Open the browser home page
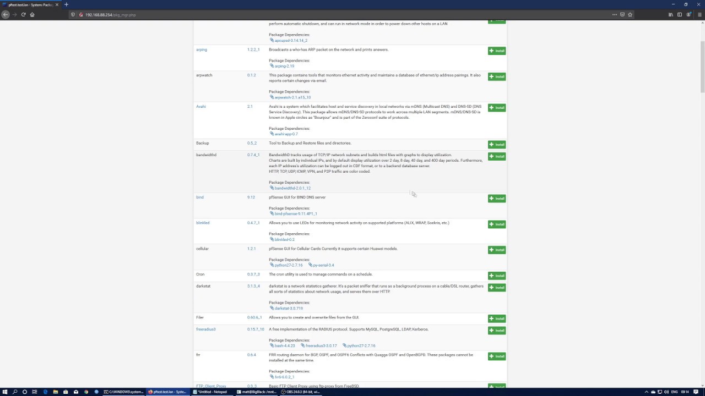This screenshot has width=705, height=396. 32,15
